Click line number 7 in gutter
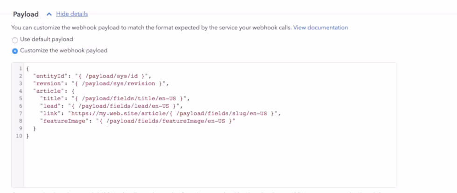 [x=21, y=114]
